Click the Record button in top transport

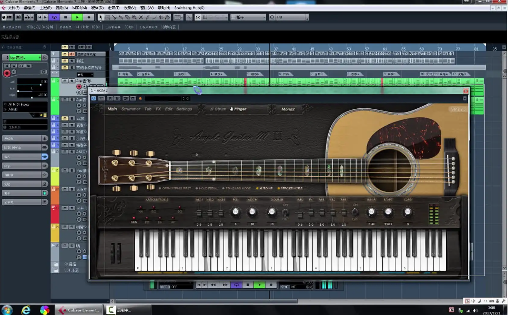point(88,17)
